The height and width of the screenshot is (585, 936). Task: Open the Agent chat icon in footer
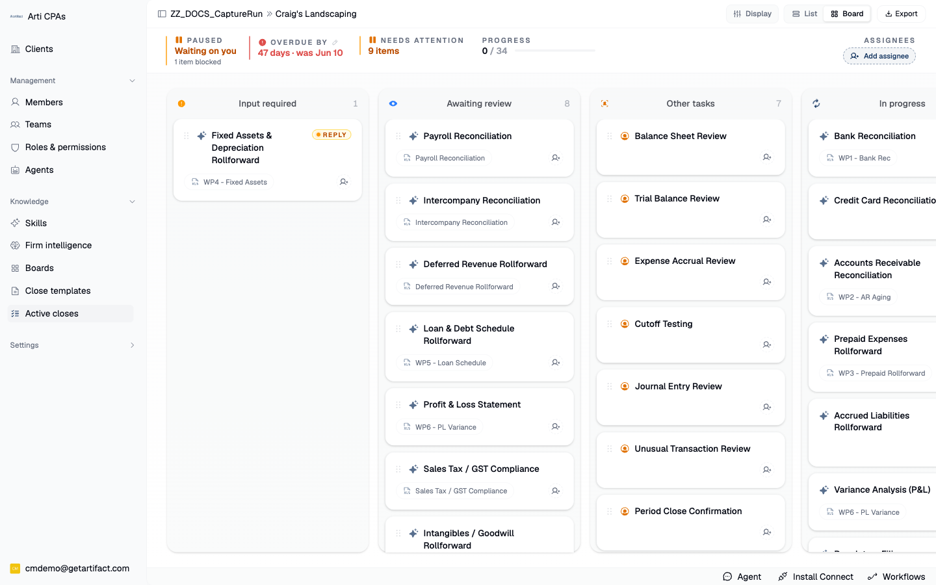pos(727,577)
